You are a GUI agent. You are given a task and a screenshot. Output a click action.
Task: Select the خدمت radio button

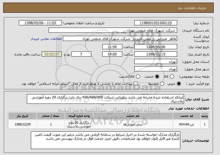[157, 77]
